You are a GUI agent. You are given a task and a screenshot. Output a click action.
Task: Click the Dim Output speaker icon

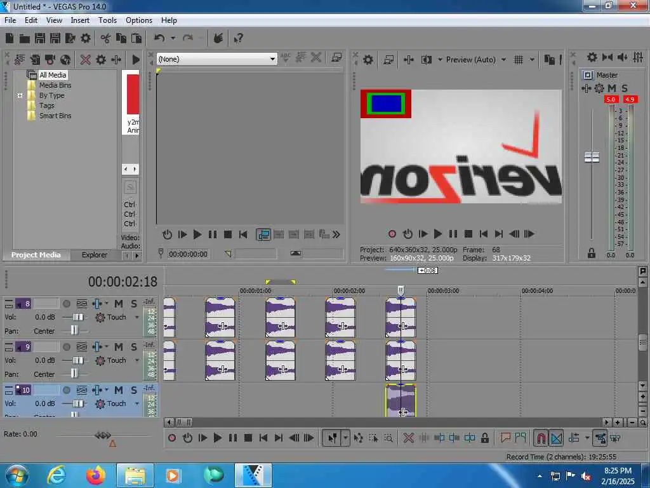tap(622, 57)
